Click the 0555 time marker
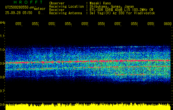The height and width of the screenshot is (110, 173). pyautogui.click(x=85, y=24)
